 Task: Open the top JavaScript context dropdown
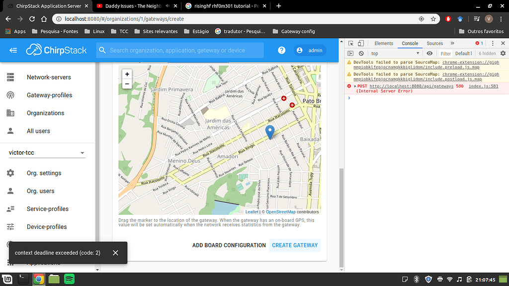395,53
